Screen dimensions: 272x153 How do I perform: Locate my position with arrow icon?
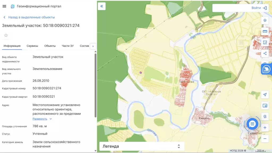click(x=265, y=95)
